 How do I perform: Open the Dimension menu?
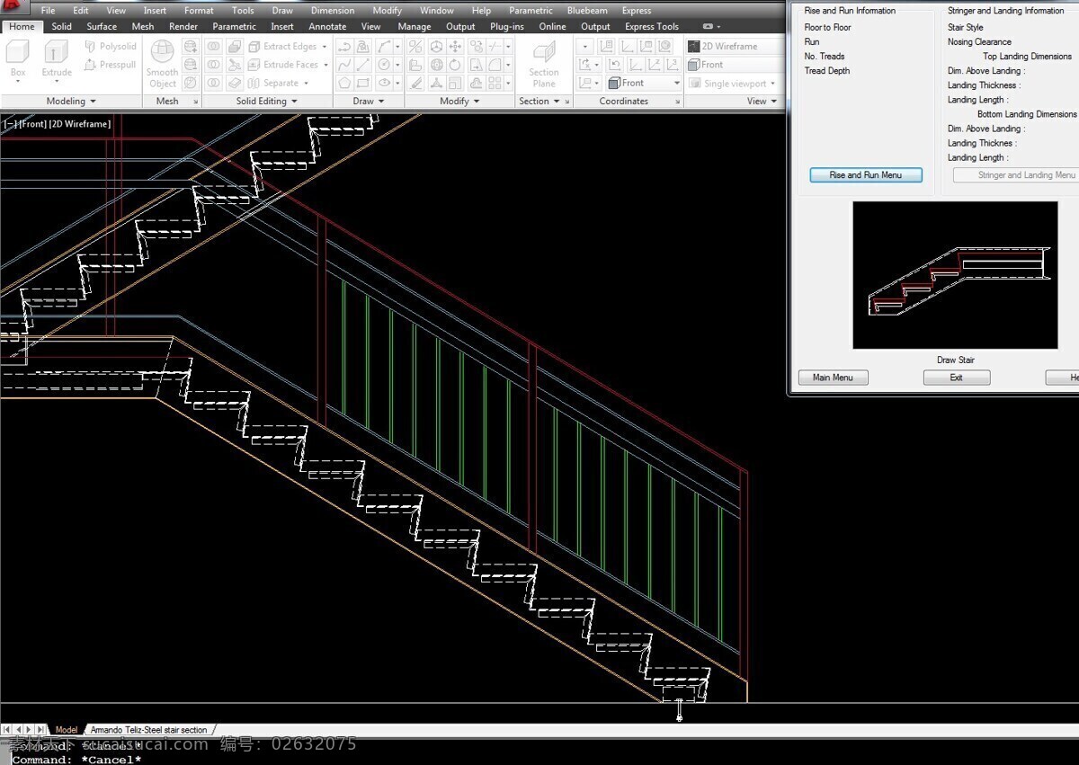(x=333, y=11)
